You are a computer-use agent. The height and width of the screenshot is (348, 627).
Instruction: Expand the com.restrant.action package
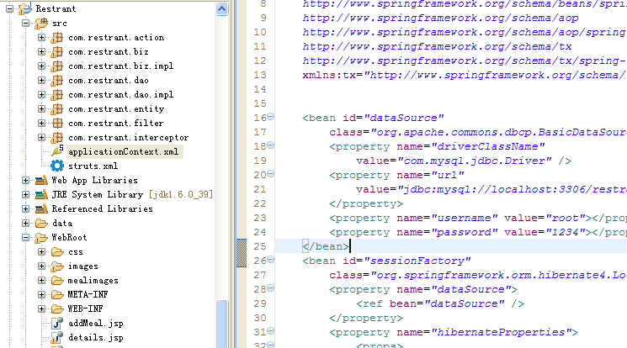(x=41, y=38)
